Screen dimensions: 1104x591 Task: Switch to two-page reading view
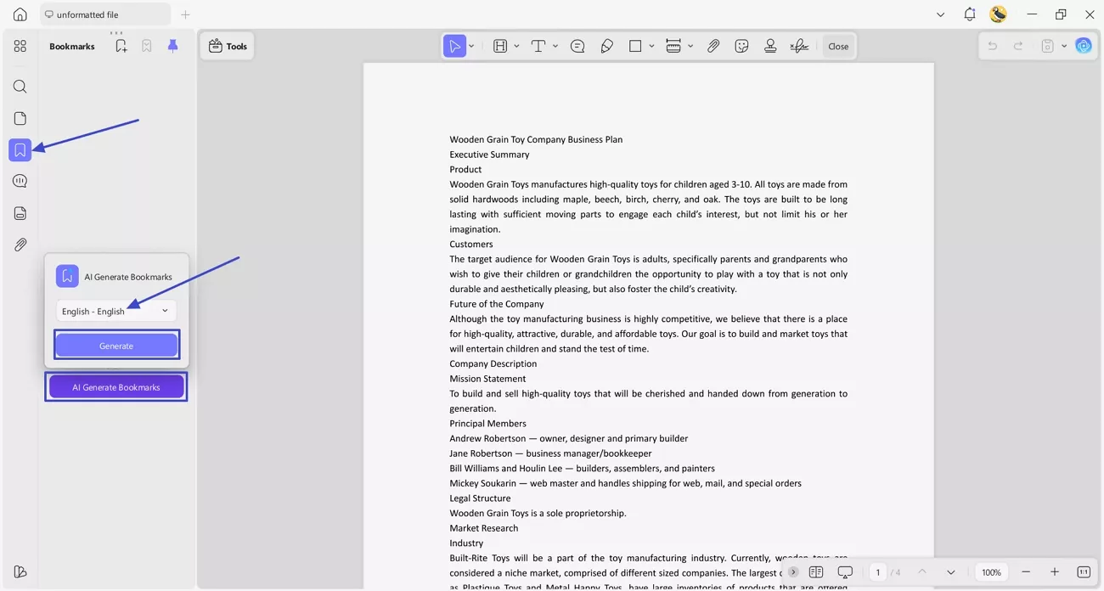(x=816, y=572)
